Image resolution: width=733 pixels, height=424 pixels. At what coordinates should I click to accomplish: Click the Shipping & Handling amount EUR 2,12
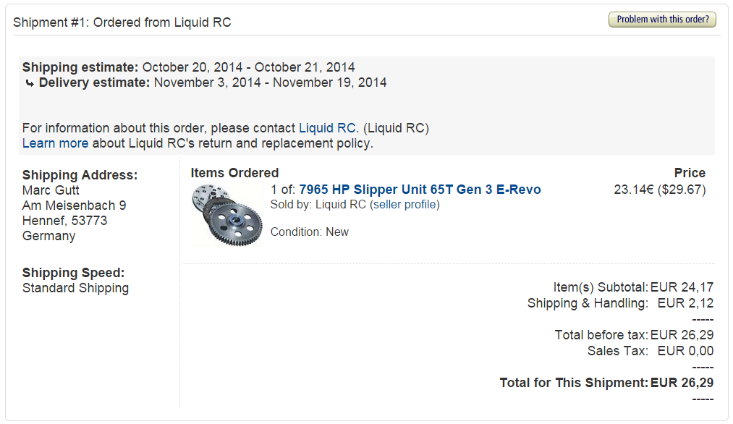coord(685,303)
